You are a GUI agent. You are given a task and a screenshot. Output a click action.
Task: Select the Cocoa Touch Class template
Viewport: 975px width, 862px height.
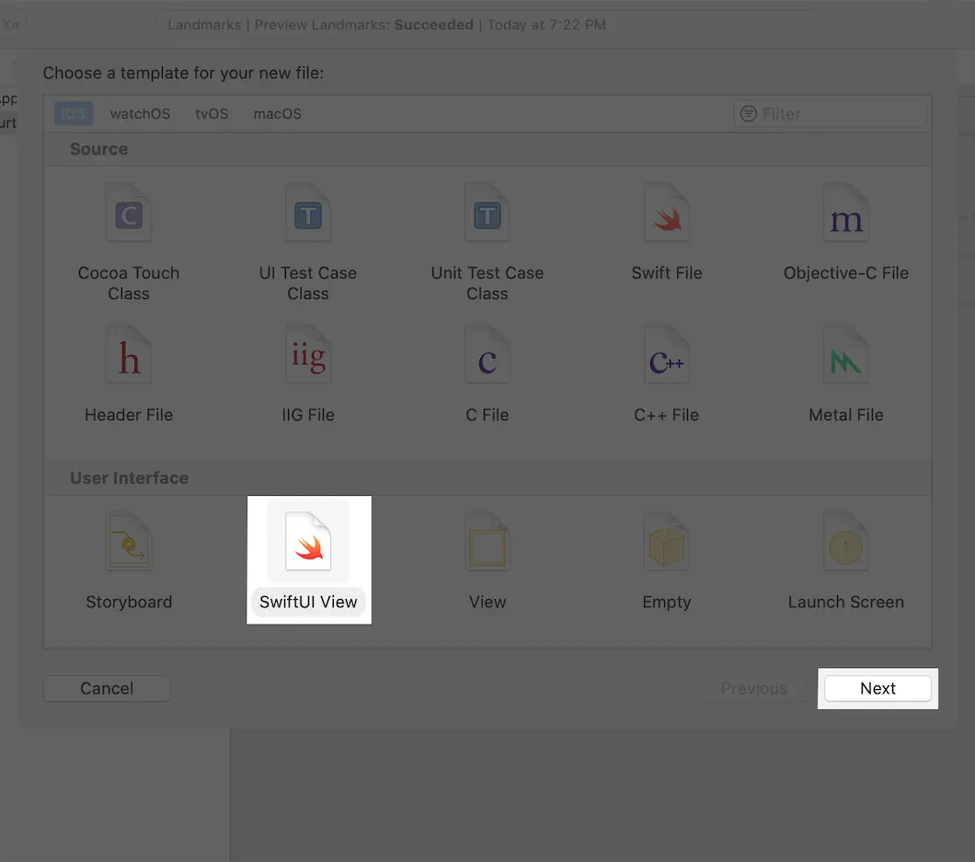click(x=129, y=243)
